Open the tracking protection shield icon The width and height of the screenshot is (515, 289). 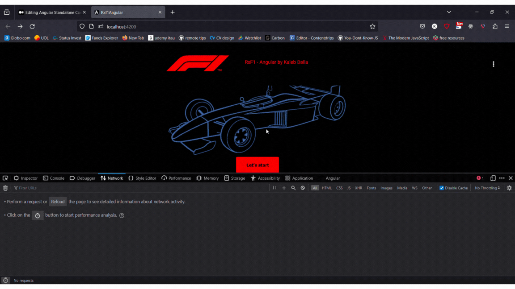point(82,27)
